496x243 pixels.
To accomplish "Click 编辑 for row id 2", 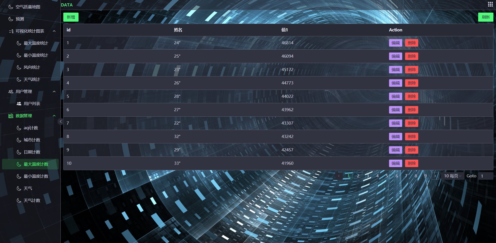I will click(396, 56).
